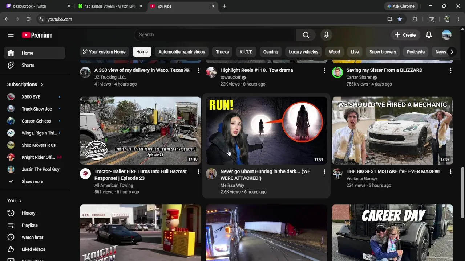The width and height of the screenshot is (465, 261).
Task: Select the Trucks filter chip
Action: (222, 52)
